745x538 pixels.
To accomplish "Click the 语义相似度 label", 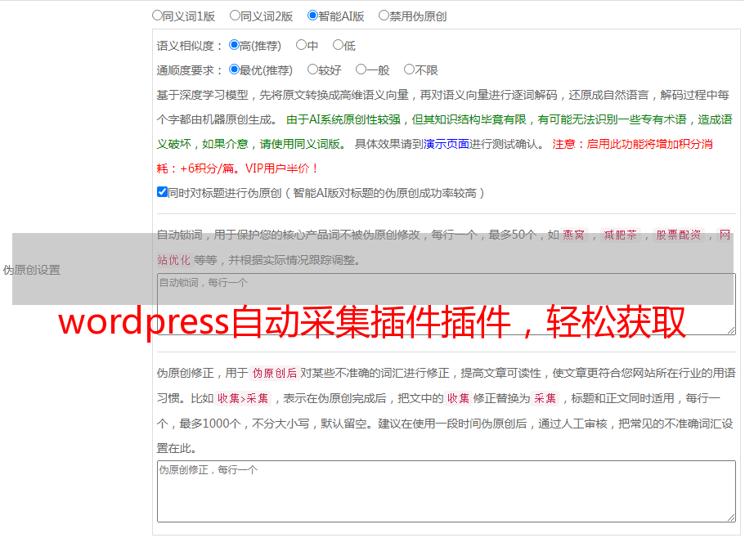I will point(190,46).
